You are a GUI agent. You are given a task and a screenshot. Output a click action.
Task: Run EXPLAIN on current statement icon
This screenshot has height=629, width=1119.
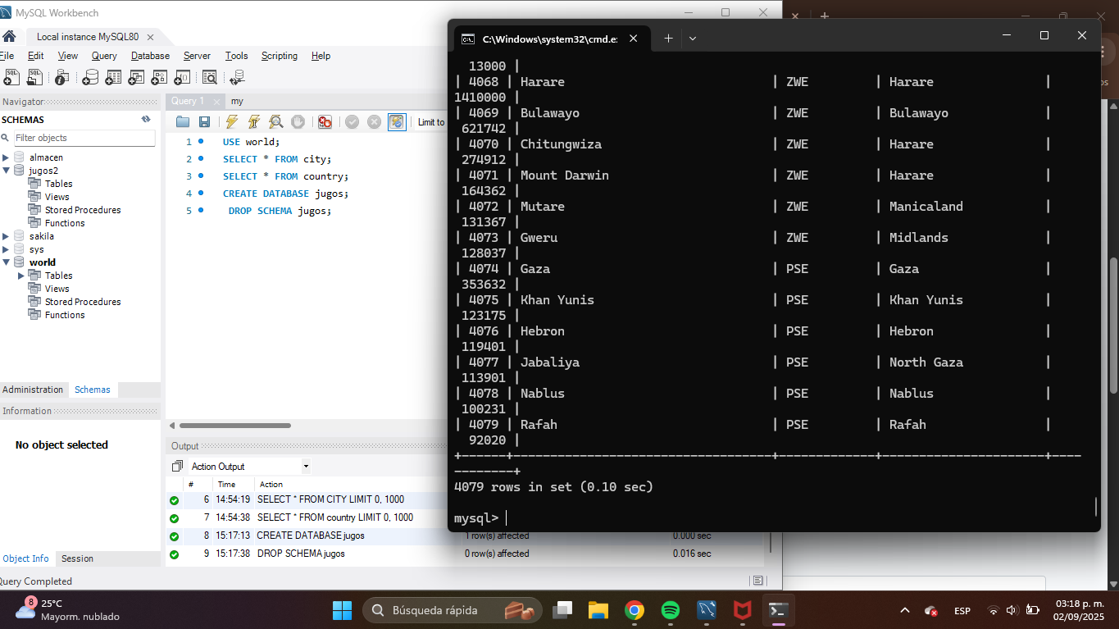pos(276,122)
